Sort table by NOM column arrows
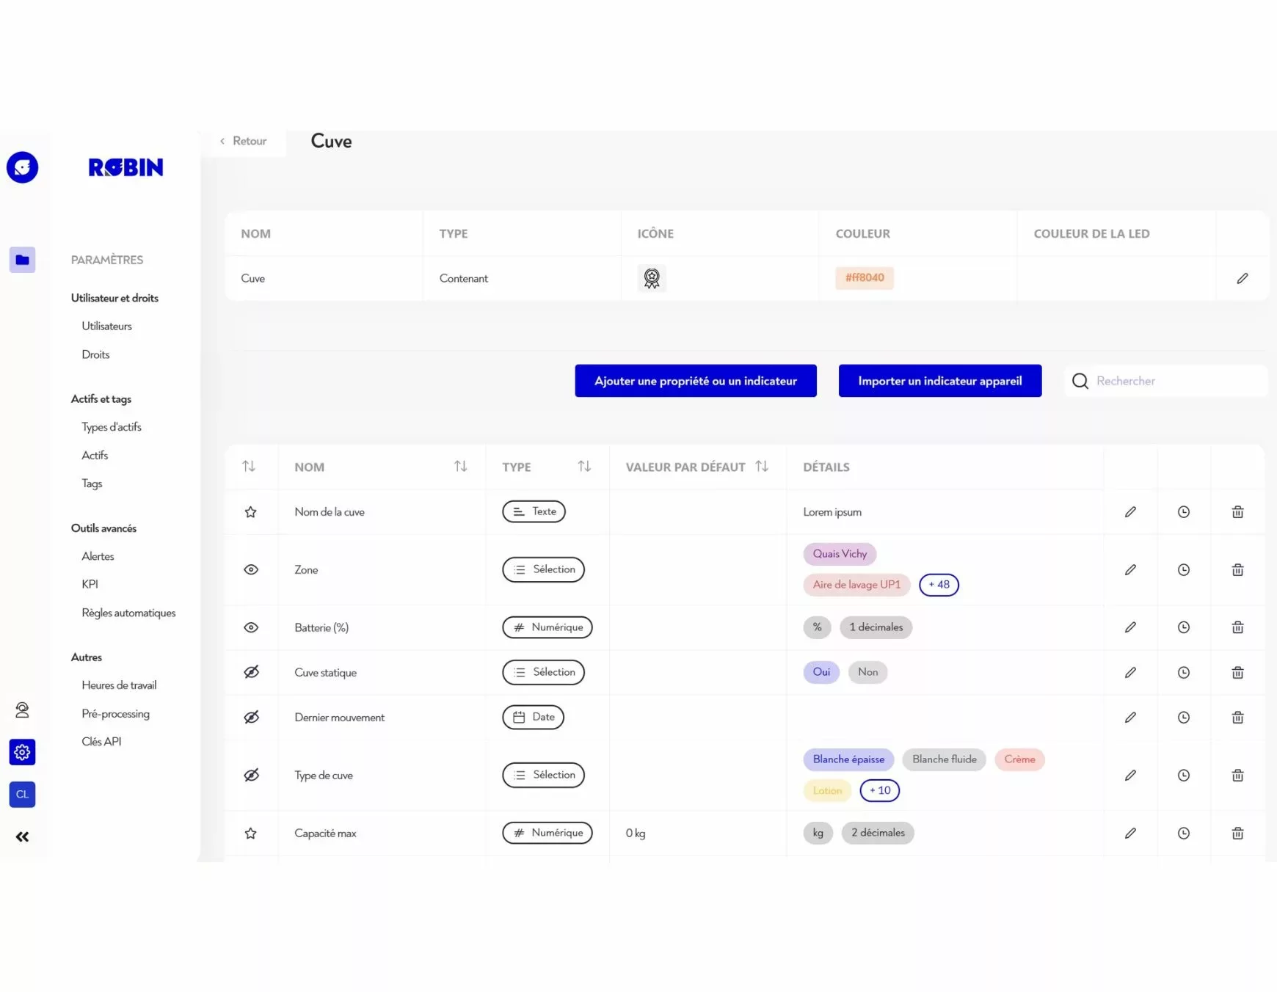This screenshot has height=992, width=1277. pos(460,467)
